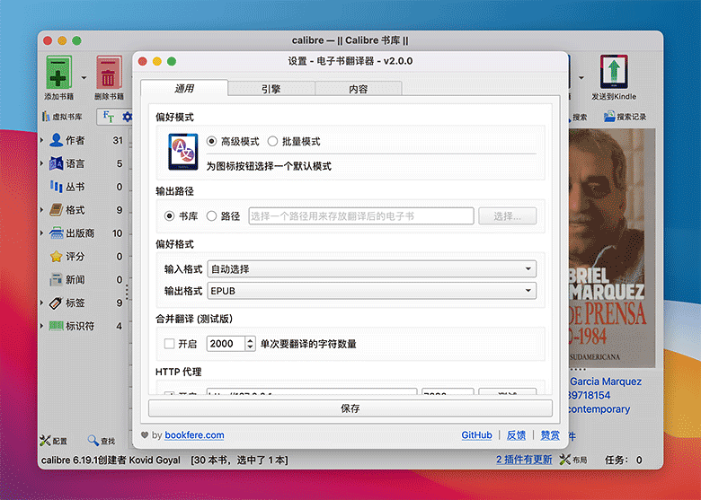Viewport: 701px width, 500px height.
Task: Click the 'contemporary' tag link in book details
Action: (599, 409)
